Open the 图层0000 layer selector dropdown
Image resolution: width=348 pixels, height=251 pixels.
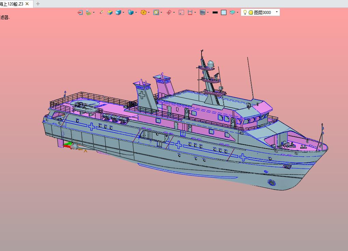pyautogui.click(x=277, y=12)
